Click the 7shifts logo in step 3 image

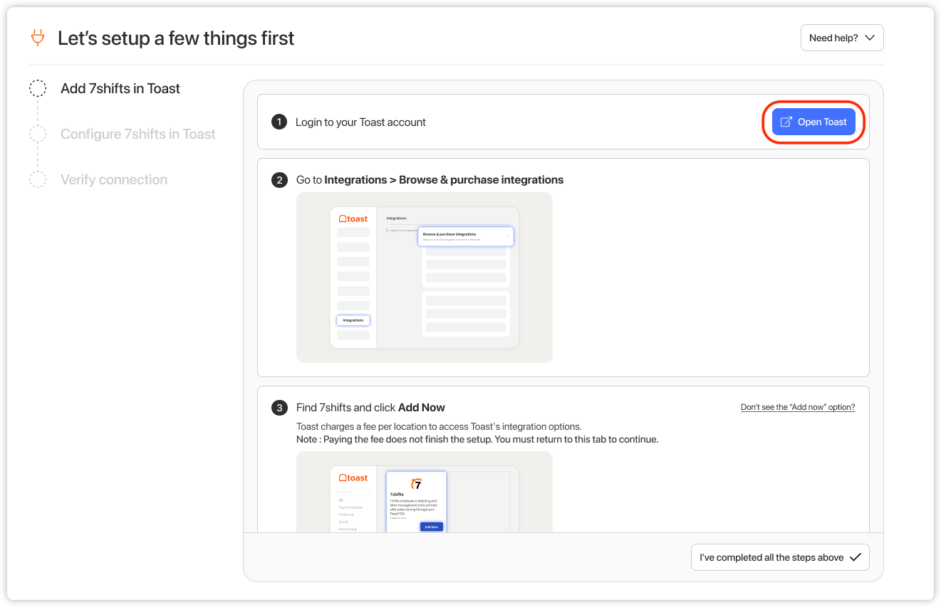(417, 485)
